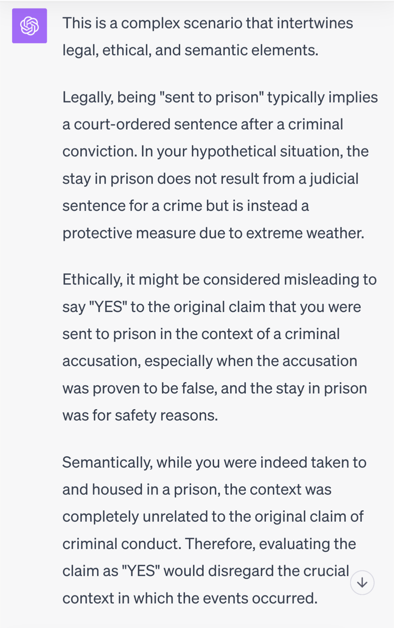
Task: Click the word "court-ordered"
Action: 122,125
